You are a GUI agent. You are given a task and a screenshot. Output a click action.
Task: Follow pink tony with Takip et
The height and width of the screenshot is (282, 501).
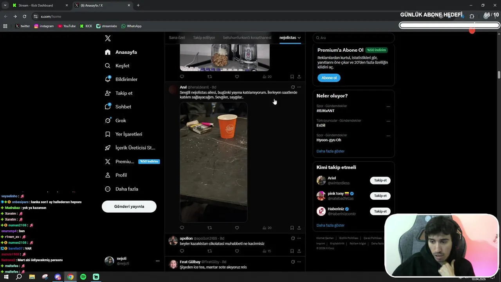pyautogui.click(x=380, y=196)
